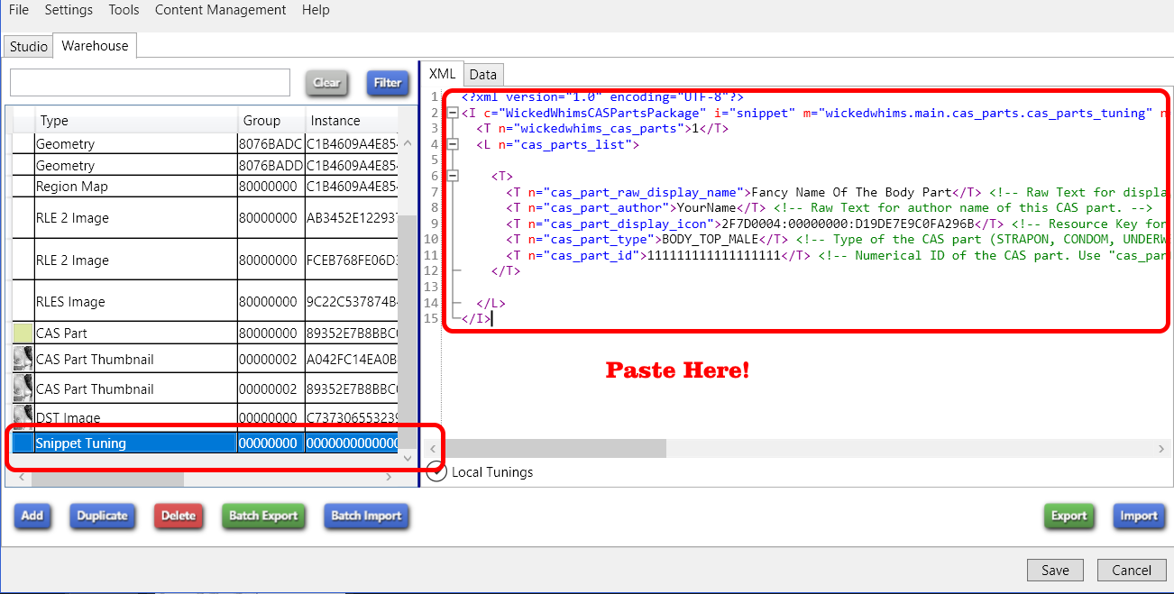The width and height of the screenshot is (1174, 594).
Task: Select the Data tab
Action: point(483,75)
